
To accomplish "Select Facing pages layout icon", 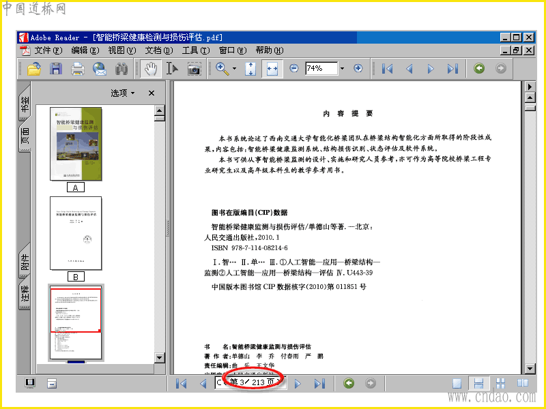I will coord(522,383).
